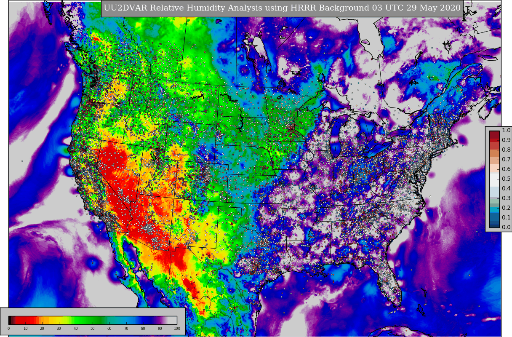The image size is (512, 337).
Task: Select the 0.7 label on right colorbar
Action: [x=506, y=160]
